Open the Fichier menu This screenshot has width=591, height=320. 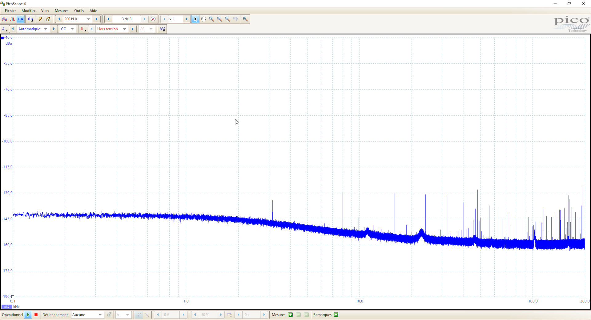(x=10, y=11)
